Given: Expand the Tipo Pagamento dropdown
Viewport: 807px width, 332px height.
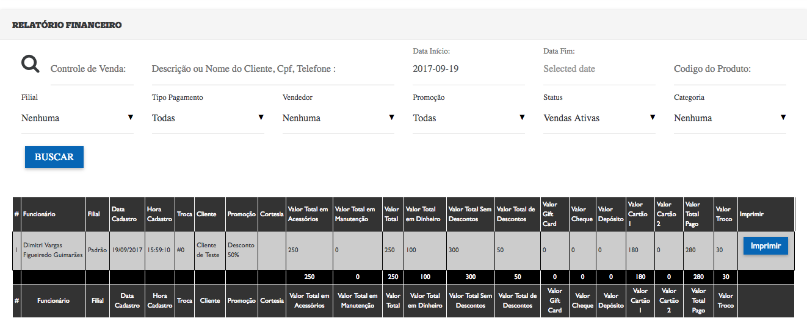Looking at the screenshot, I should coord(208,118).
